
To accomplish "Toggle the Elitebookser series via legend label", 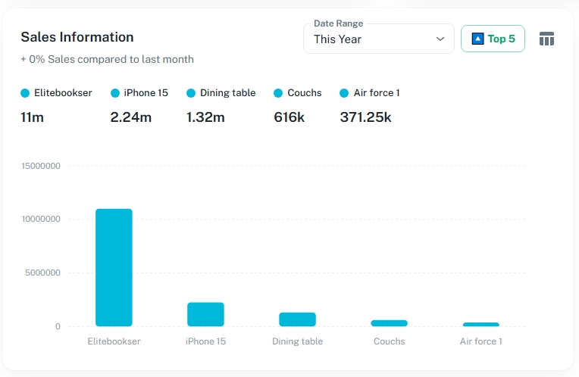I will [x=63, y=93].
